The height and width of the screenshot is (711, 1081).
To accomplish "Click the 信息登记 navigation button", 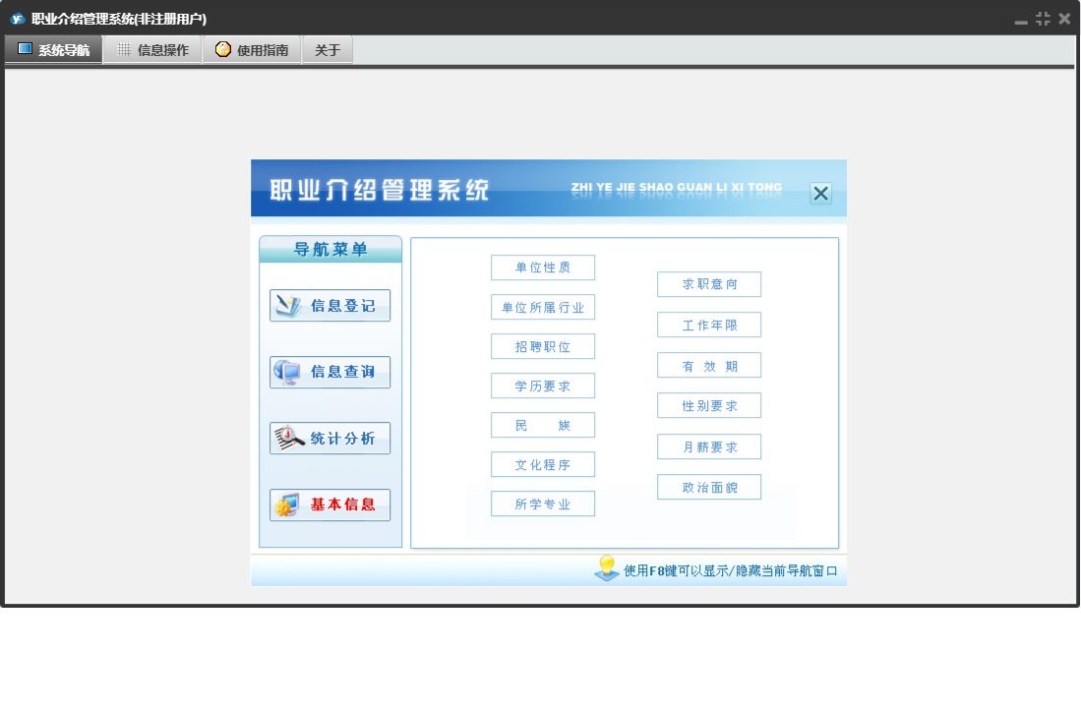I will click(x=330, y=305).
